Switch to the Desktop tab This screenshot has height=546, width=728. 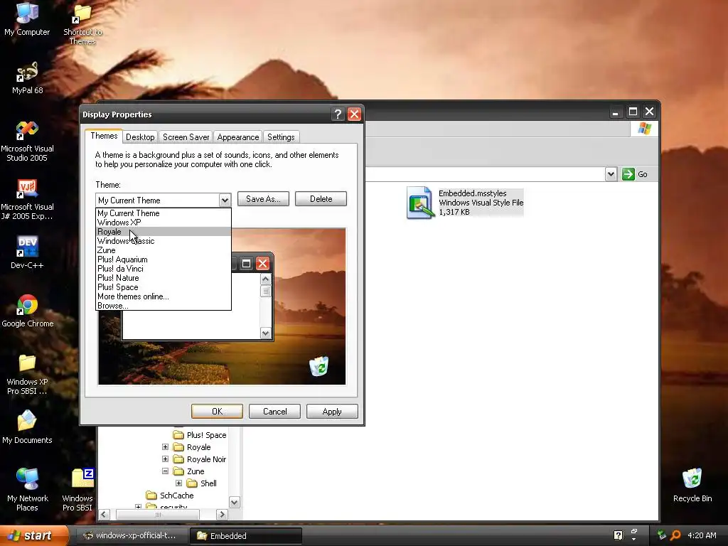tap(140, 137)
